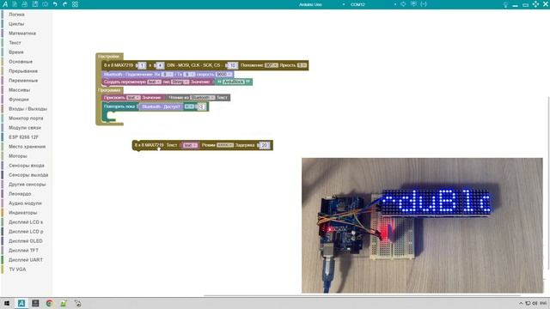
Task: Select the TV VGA category
Action: point(17,270)
